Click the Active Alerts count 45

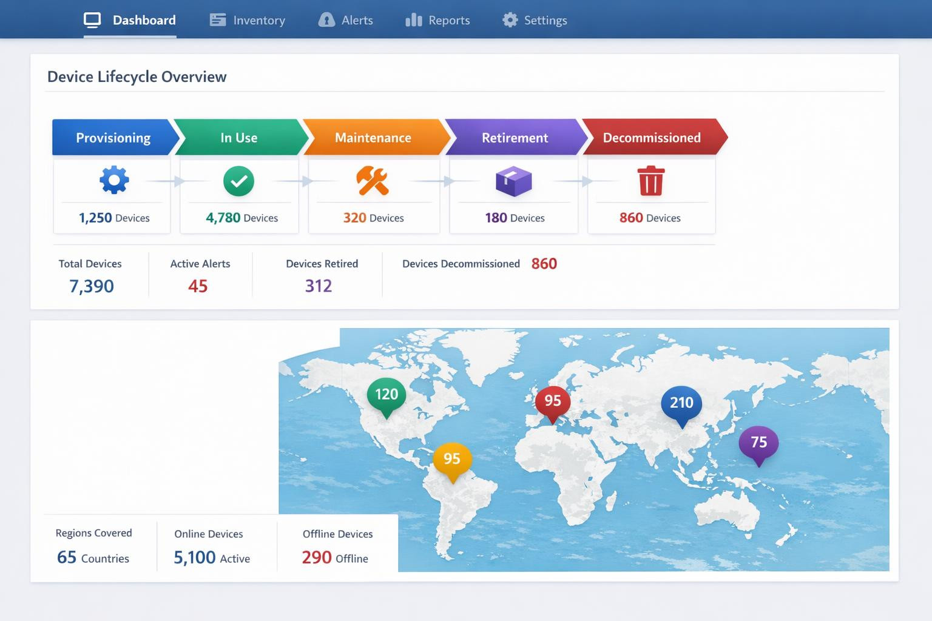(198, 286)
